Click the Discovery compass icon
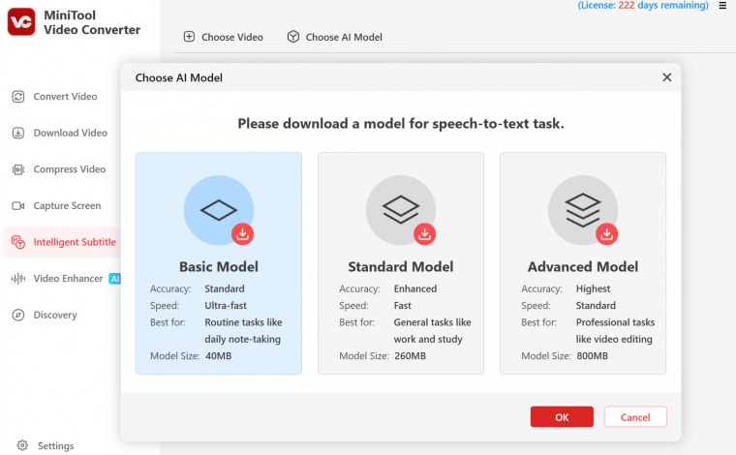This screenshot has height=455, width=736. click(18, 315)
